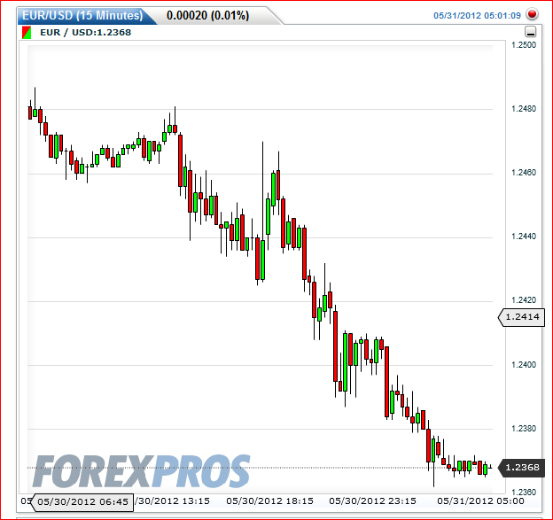Click the 05/31/2012 05:01:09 timestamp

pyautogui.click(x=477, y=16)
